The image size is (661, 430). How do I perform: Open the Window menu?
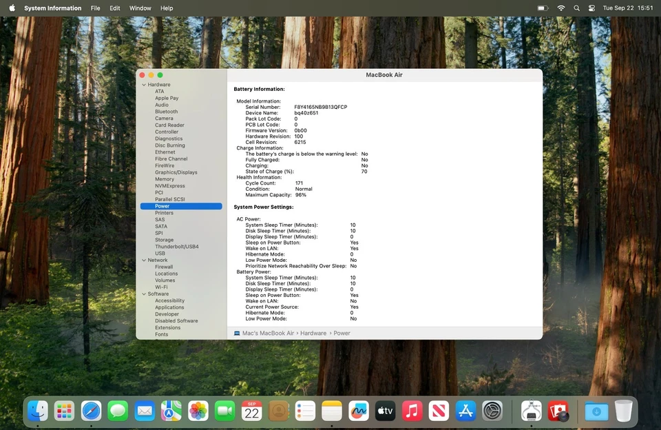point(140,8)
